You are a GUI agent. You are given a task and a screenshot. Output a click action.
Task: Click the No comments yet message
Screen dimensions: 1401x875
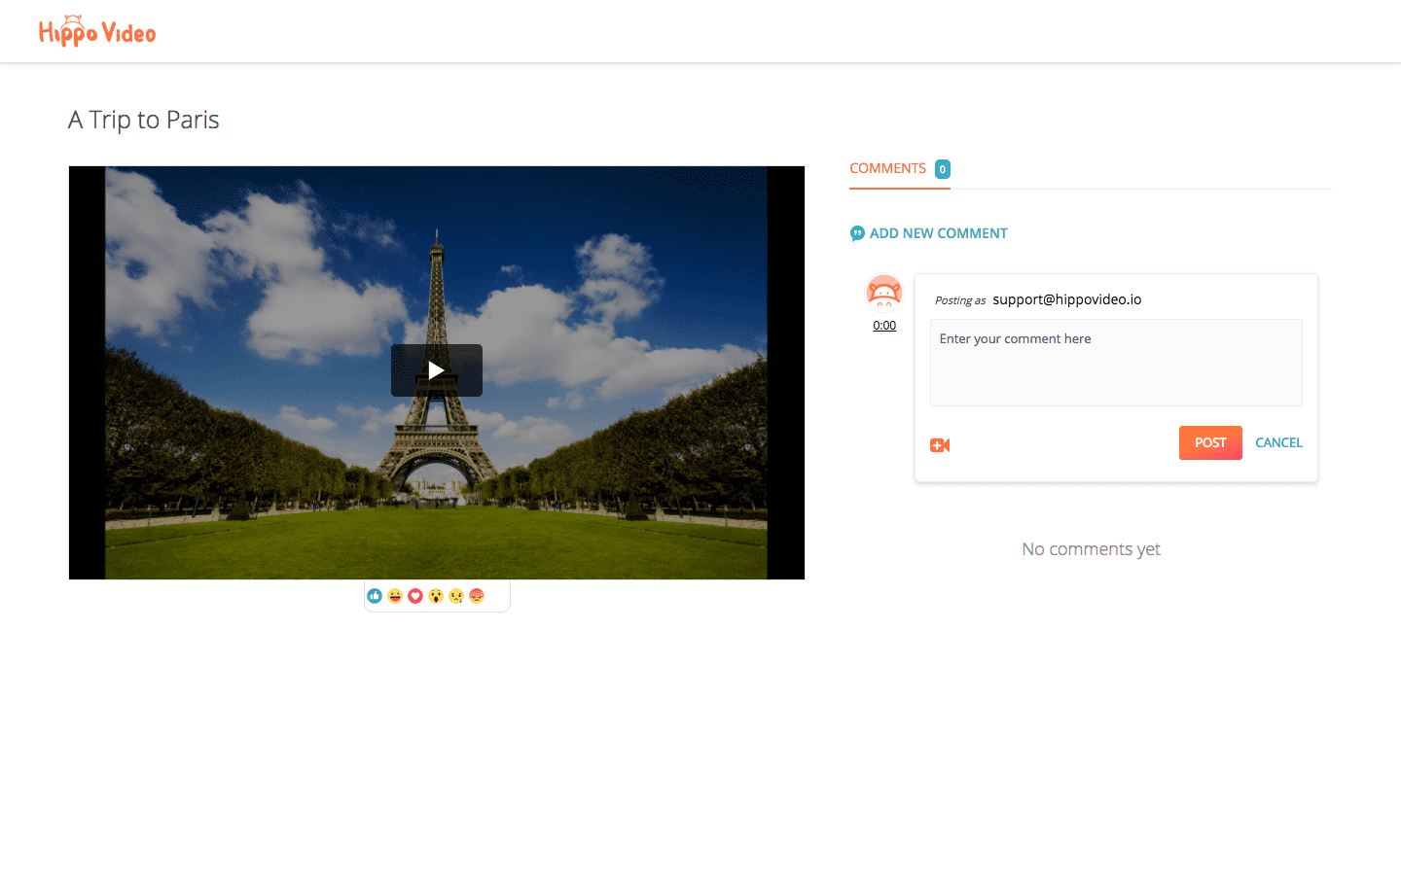(1091, 548)
